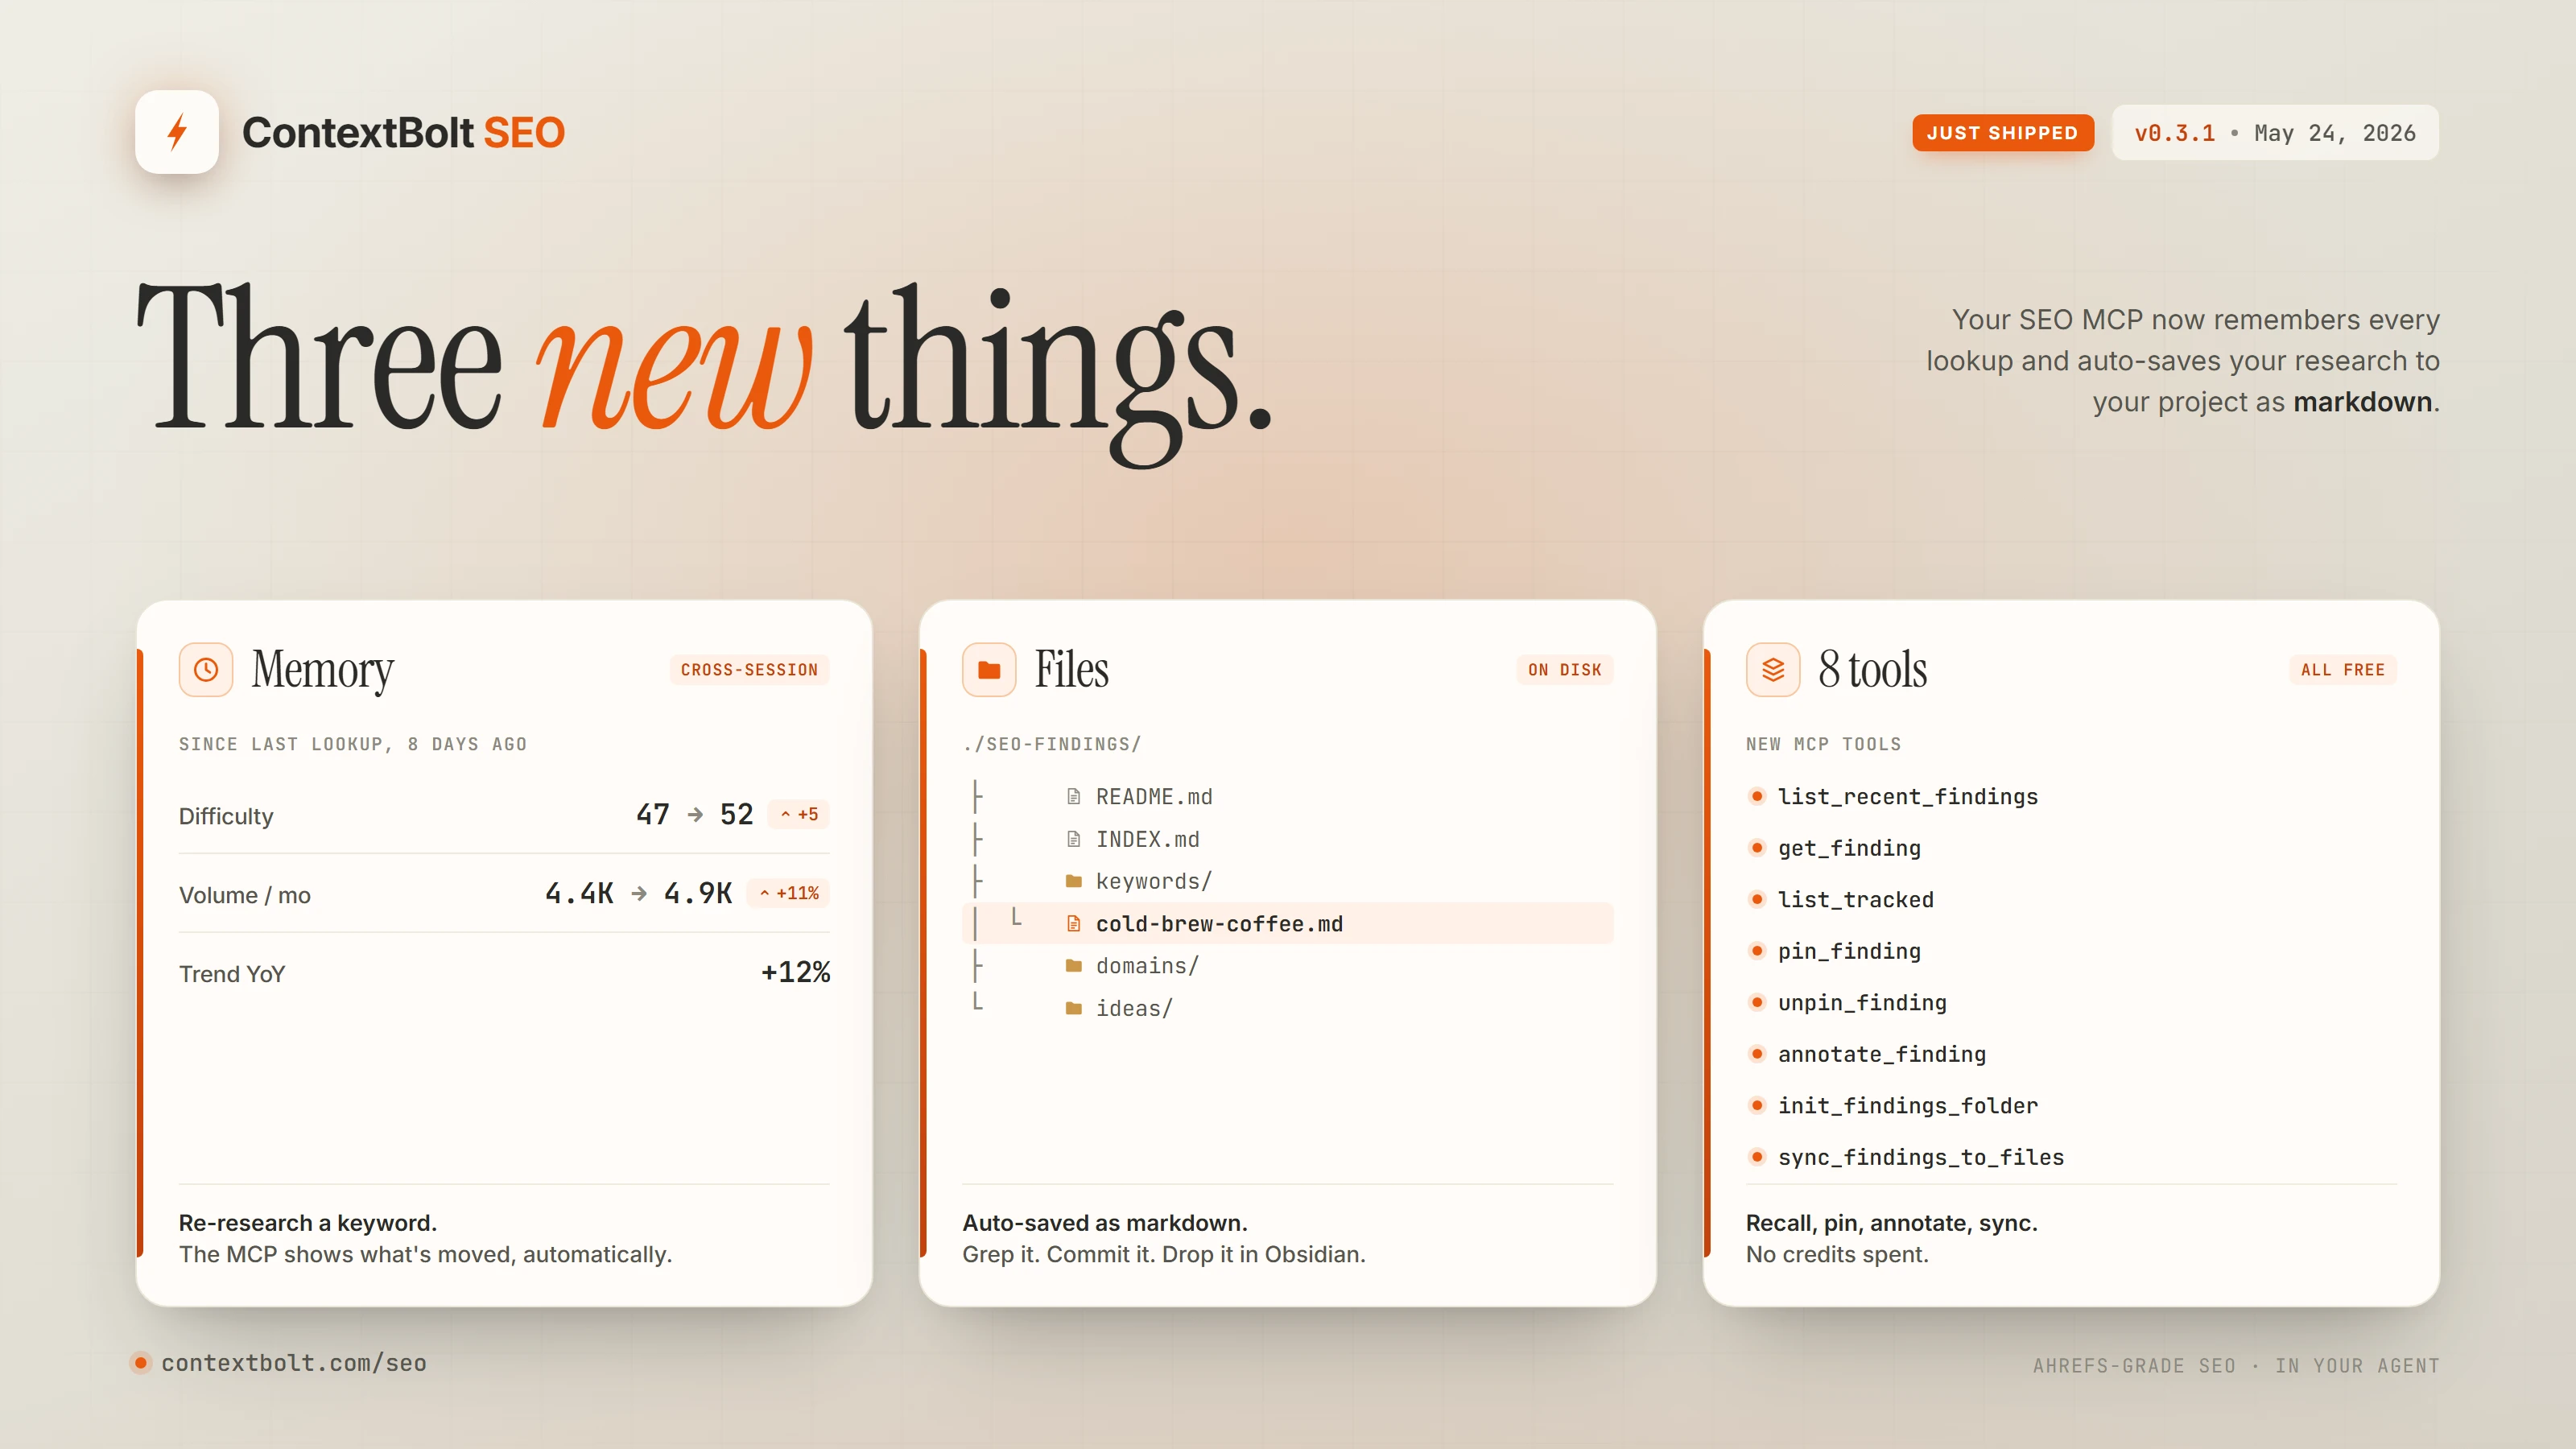The image size is (2576, 1449).
Task: Click the pin_finding tool name
Action: [x=1849, y=951]
